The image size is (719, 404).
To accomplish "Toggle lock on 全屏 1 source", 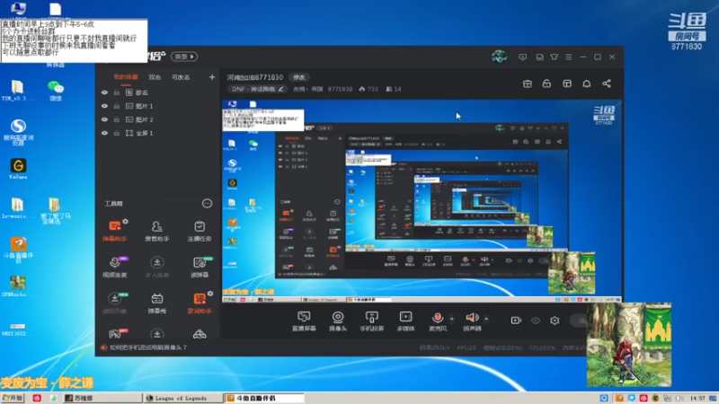I will pyautogui.click(x=117, y=133).
